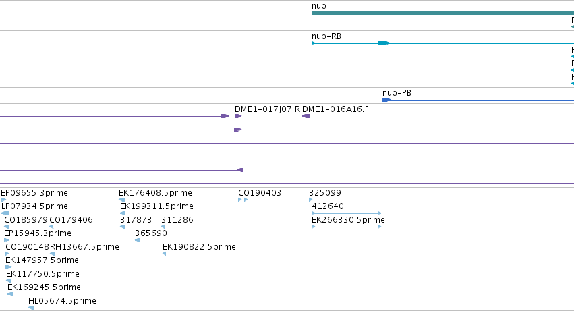Select HL05674.5prime feature label

62,301
